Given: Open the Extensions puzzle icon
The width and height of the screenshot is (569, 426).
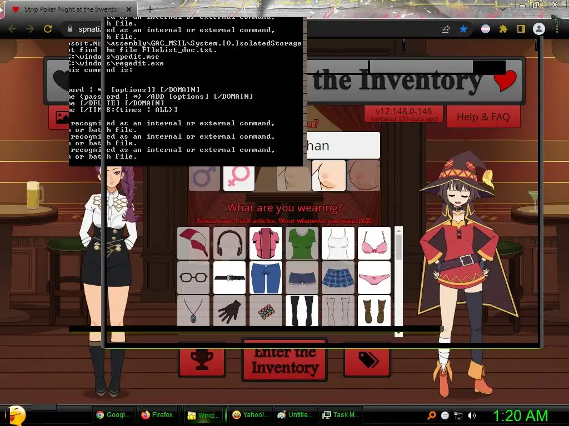Looking at the screenshot, I should (503, 29).
